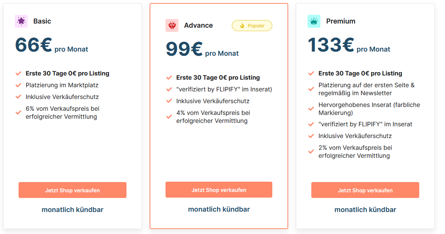Click checkmark beside Platzierung im Marktplatz
The height and width of the screenshot is (234, 445).
tap(19, 85)
